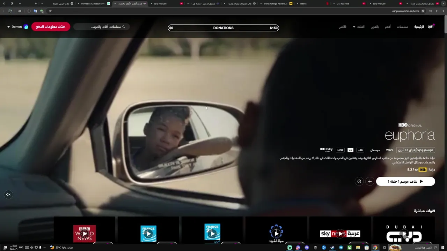Open Steam from the taskbar

pyautogui.click(x=332, y=248)
